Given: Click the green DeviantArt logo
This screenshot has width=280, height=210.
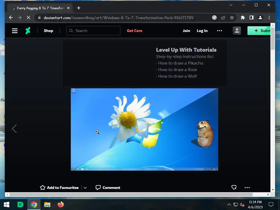Looking at the screenshot, I should click(x=28, y=31).
